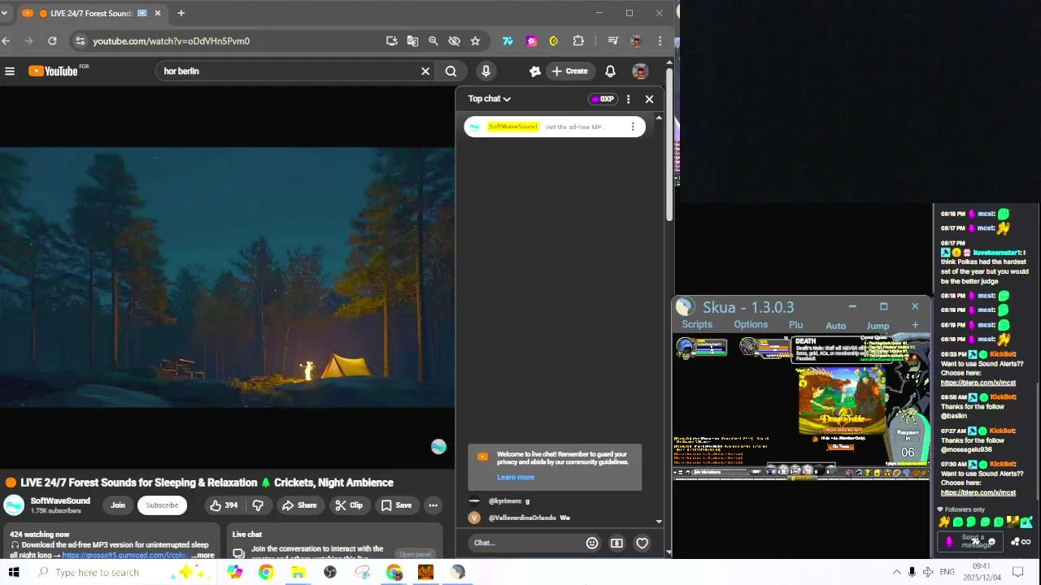Viewport: 1041px width, 585px height.
Task: Select the LIVE 24/7 Forest Sounds browser tab
Action: point(91,13)
